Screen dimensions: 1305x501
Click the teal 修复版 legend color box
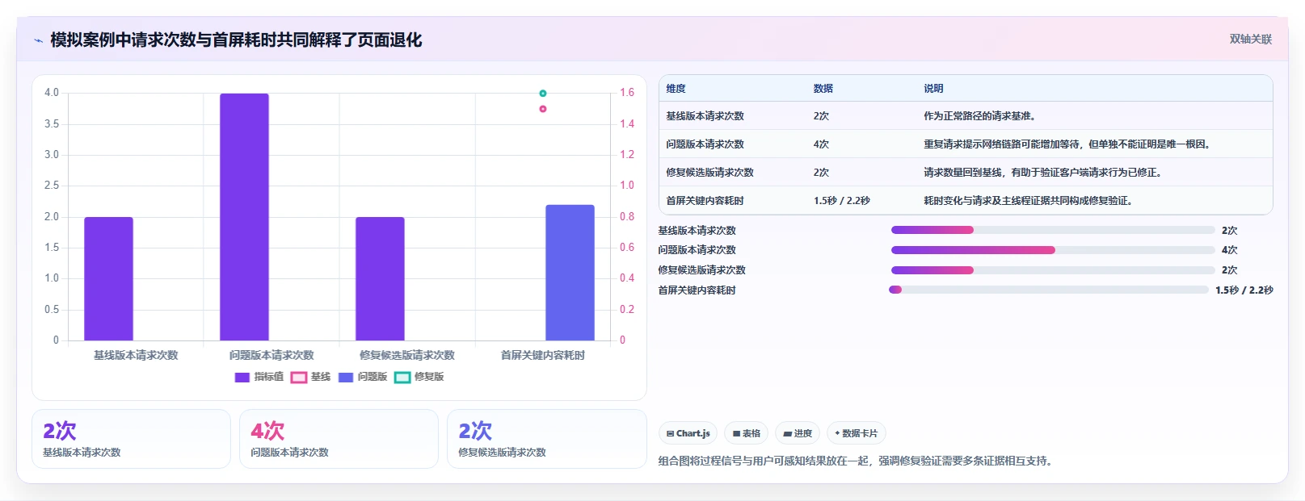point(402,378)
